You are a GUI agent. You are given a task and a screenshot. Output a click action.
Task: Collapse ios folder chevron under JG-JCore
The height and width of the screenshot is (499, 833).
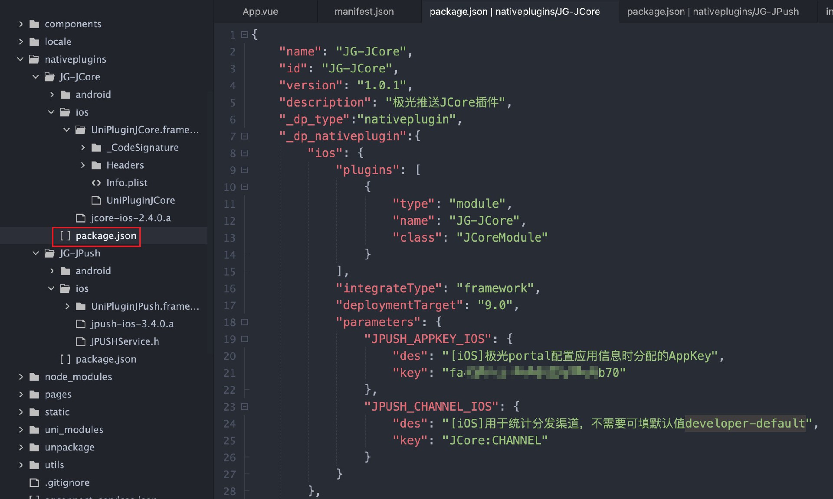51,112
